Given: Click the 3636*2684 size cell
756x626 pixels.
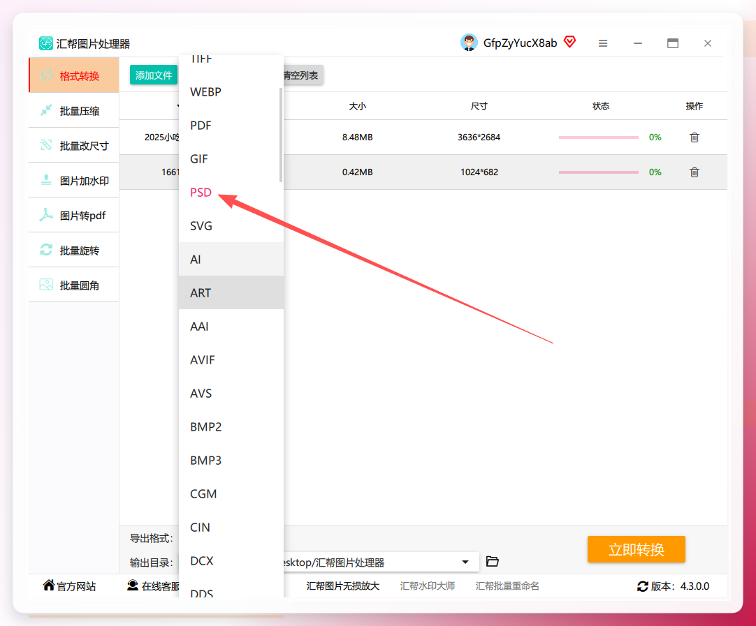Looking at the screenshot, I should coord(479,137).
